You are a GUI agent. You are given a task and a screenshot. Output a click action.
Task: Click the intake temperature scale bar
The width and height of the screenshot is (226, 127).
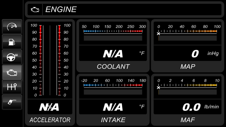[113, 85]
